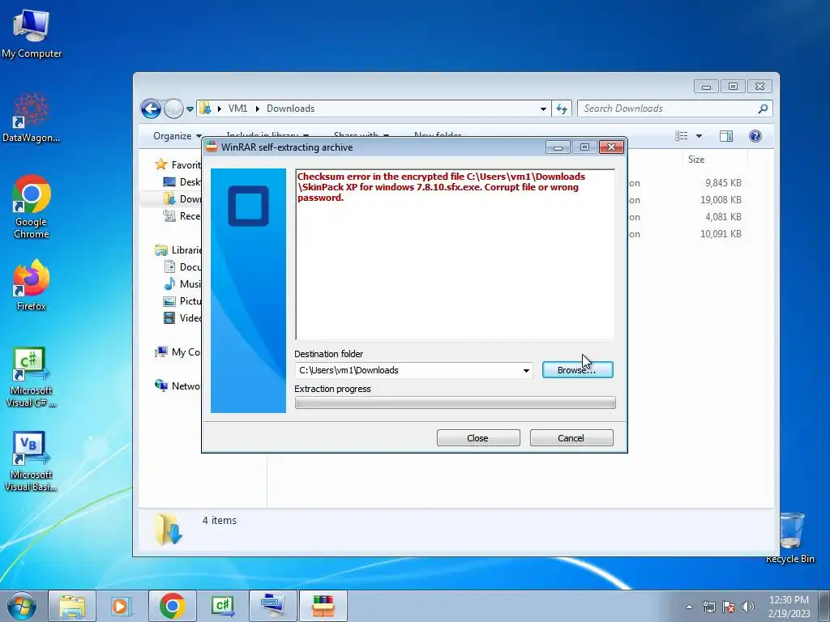Select Favorites in the navigation pane

click(178, 164)
